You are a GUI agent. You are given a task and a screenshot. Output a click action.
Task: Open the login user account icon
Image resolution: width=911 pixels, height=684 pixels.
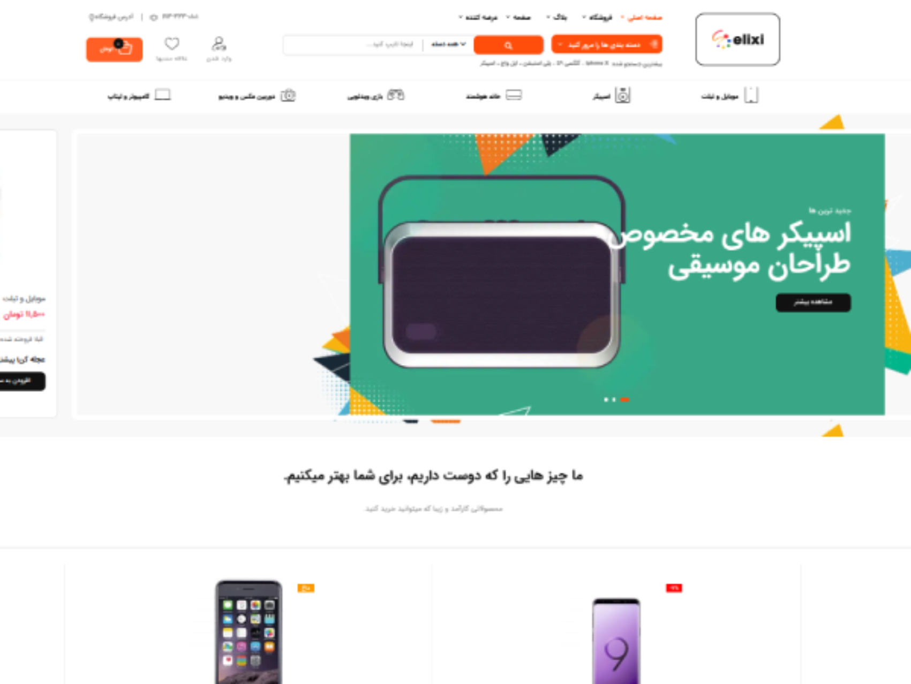[x=219, y=43]
